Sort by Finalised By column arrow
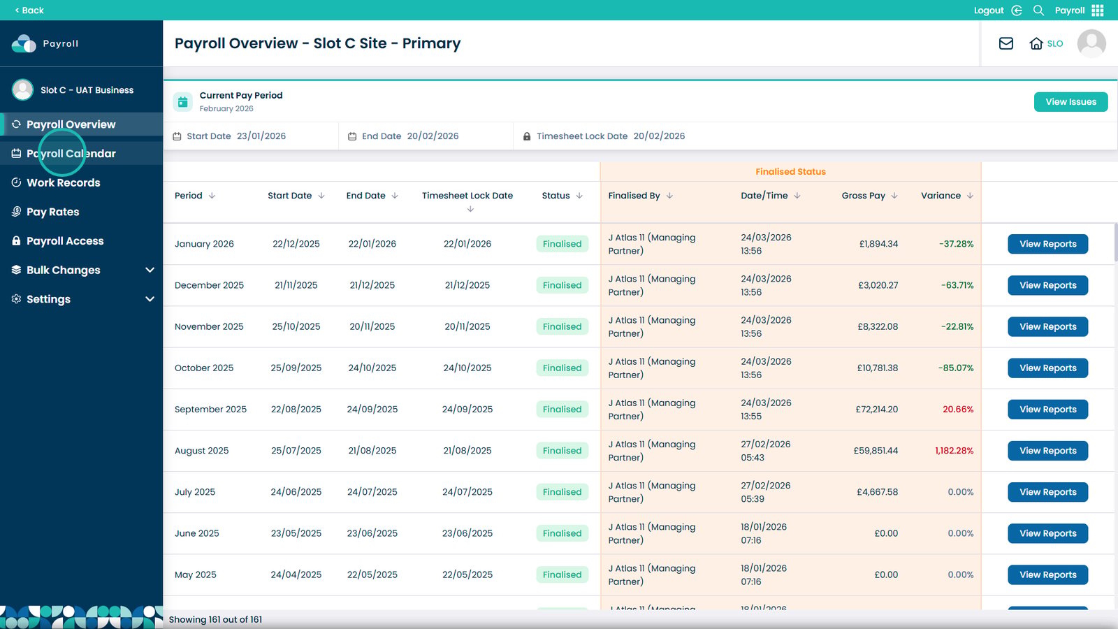The height and width of the screenshot is (629, 1118). (x=669, y=196)
